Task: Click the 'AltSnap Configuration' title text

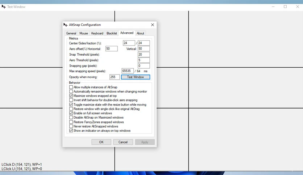Action: click(85, 25)
